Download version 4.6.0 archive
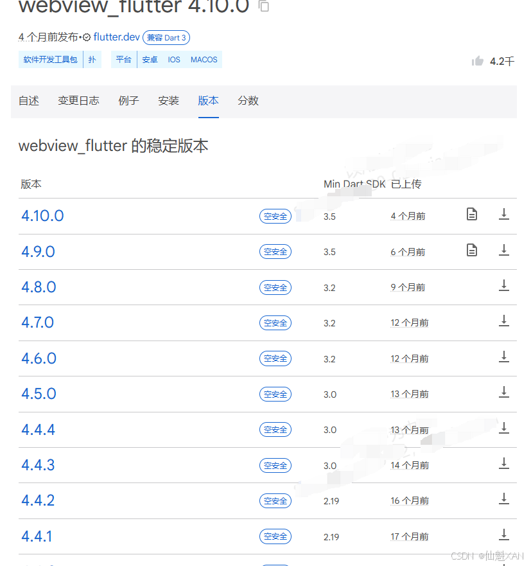 [504, 357]
